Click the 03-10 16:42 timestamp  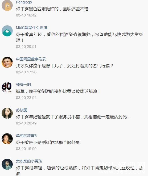tap(26, 15)
